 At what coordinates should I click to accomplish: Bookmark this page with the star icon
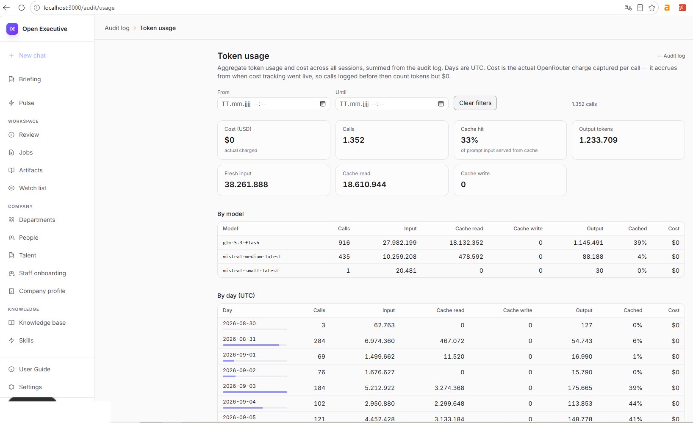(x=652, y=8)
